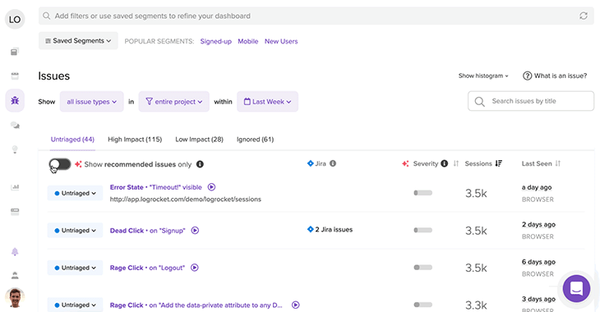600x312 pixels.
Task: View 2 Jira issues on Dead Click
Action: pyautogui.click(x=330, y=229)
